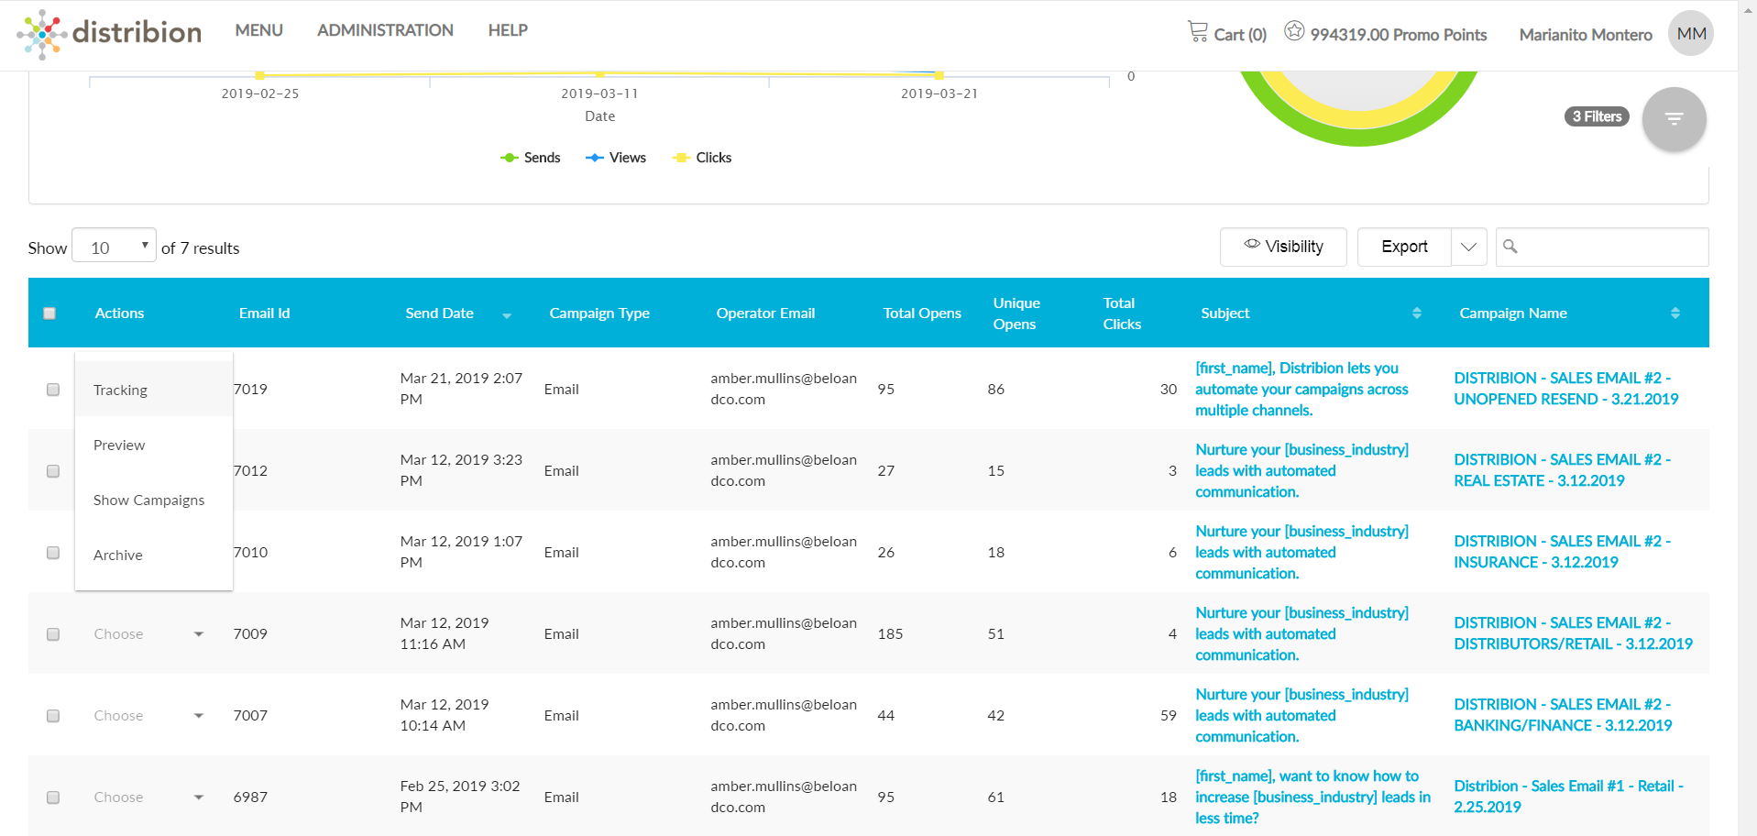Toggle the Sends legend marker
1757x836 pixels.
[510, 158]
